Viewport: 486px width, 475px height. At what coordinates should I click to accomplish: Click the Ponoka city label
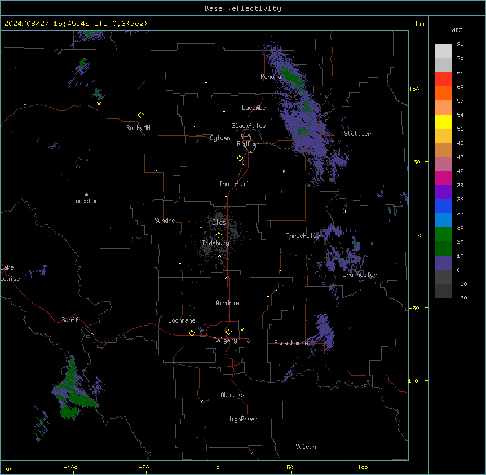(x=271, y=77)
